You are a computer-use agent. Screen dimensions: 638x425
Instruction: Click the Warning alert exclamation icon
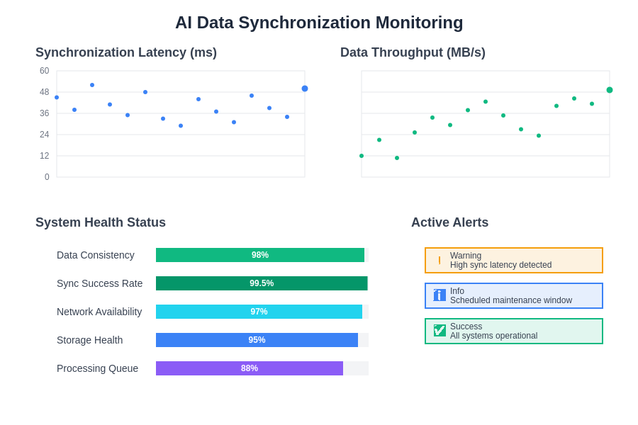click(440, 261)
